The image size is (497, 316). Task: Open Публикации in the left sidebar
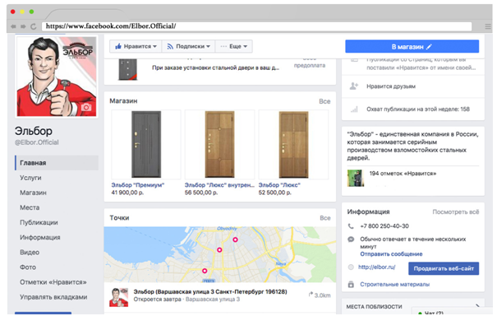[39, 223]
